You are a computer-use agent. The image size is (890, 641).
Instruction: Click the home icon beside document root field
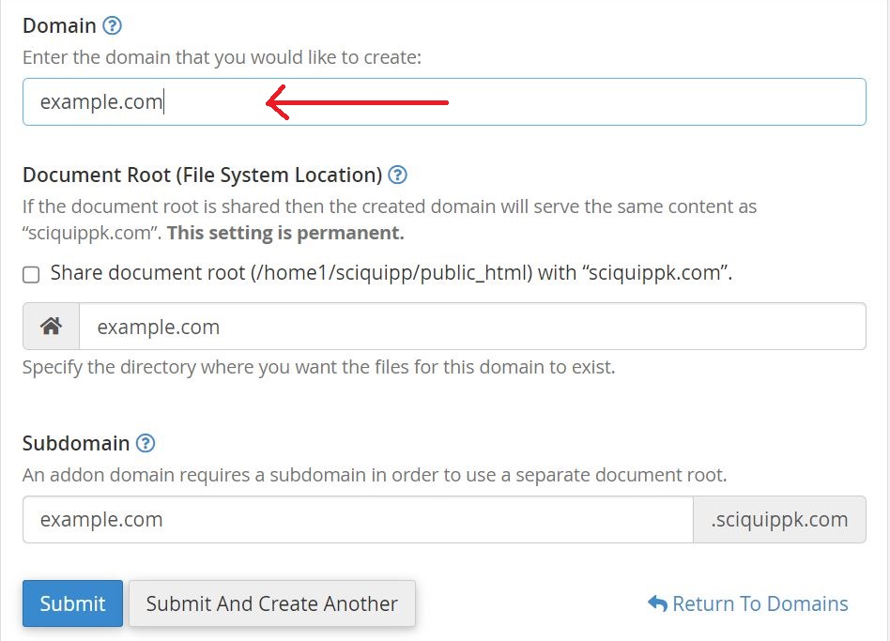tap(51, 326)
